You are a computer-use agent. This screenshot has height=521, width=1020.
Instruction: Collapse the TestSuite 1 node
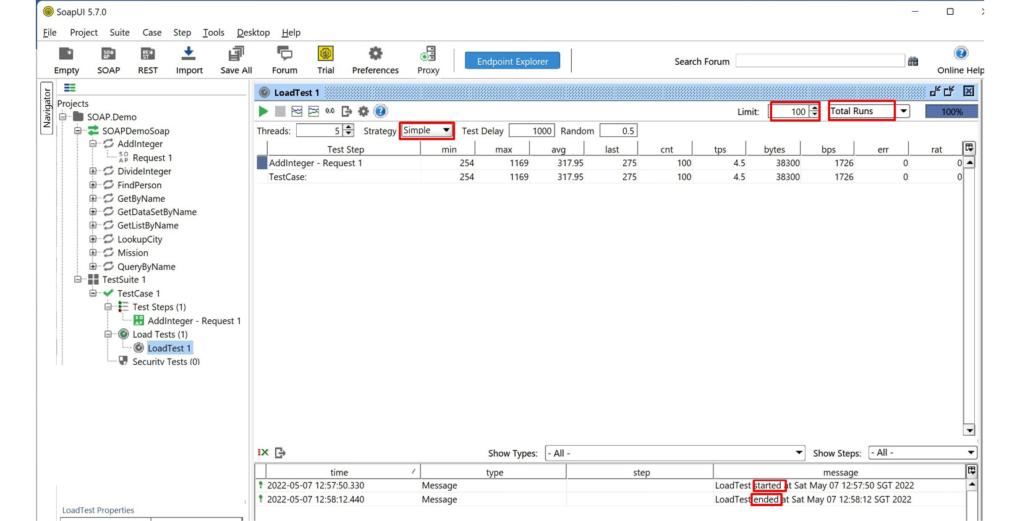[x=78, y=280]
